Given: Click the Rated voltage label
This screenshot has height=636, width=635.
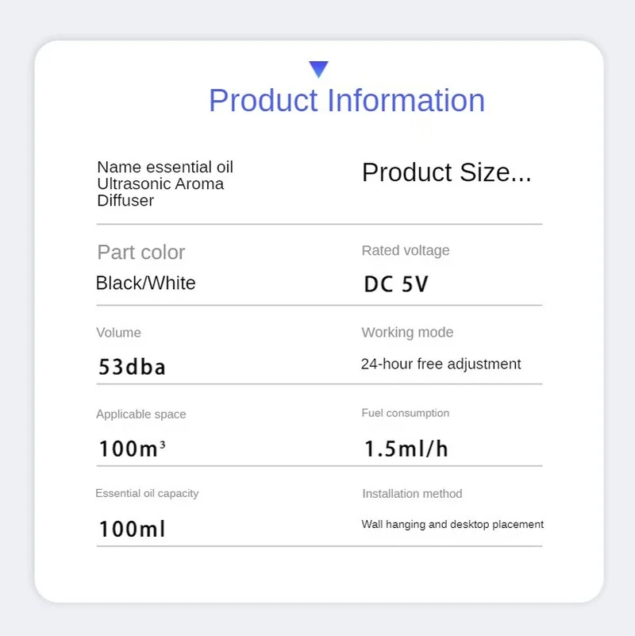Looking at the screenshot, I should tap(405, 251).
